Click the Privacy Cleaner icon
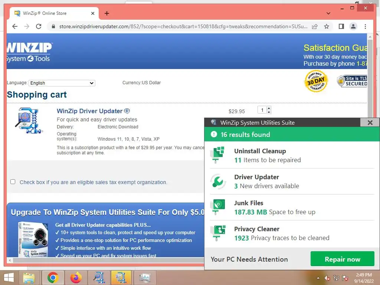Screen dimensions: 380x285 (x=218, y=233)
